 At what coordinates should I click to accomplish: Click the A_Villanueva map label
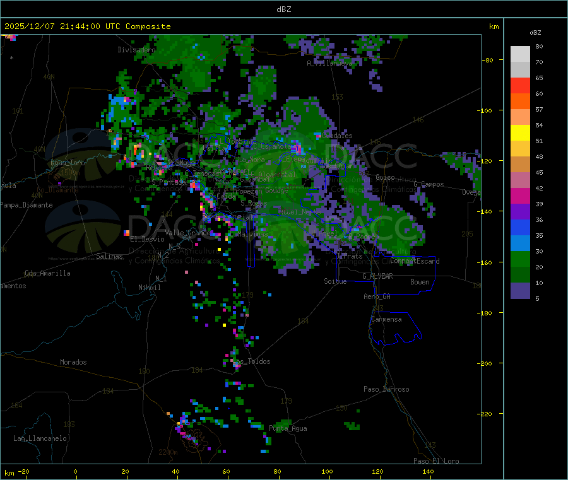(x=329, y=63)
